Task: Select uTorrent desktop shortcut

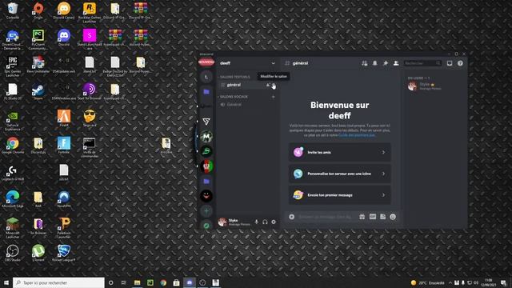Action: point(38,254)
